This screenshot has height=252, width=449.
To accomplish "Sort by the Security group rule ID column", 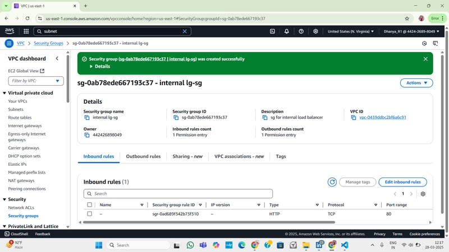I will pos(200,205).
